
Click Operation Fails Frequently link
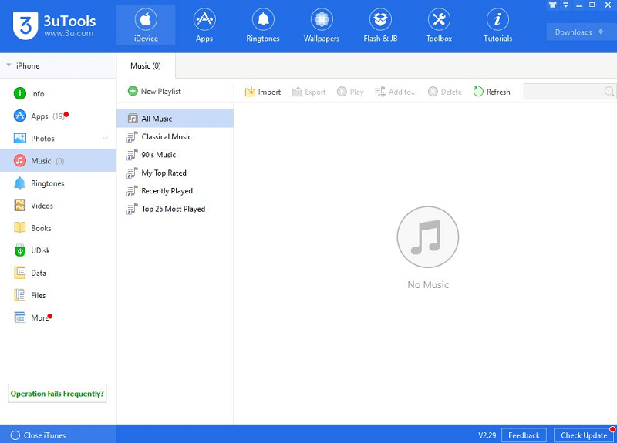pyautogui.click(x=57, y=394)
